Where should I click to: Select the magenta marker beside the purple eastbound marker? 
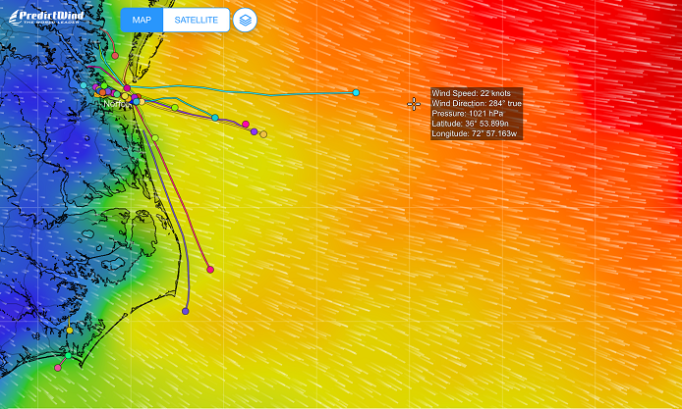tap(246, 125)
